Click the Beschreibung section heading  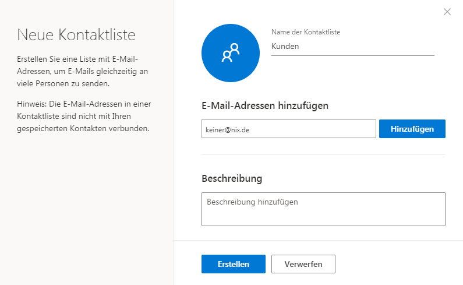pos(232,178)
